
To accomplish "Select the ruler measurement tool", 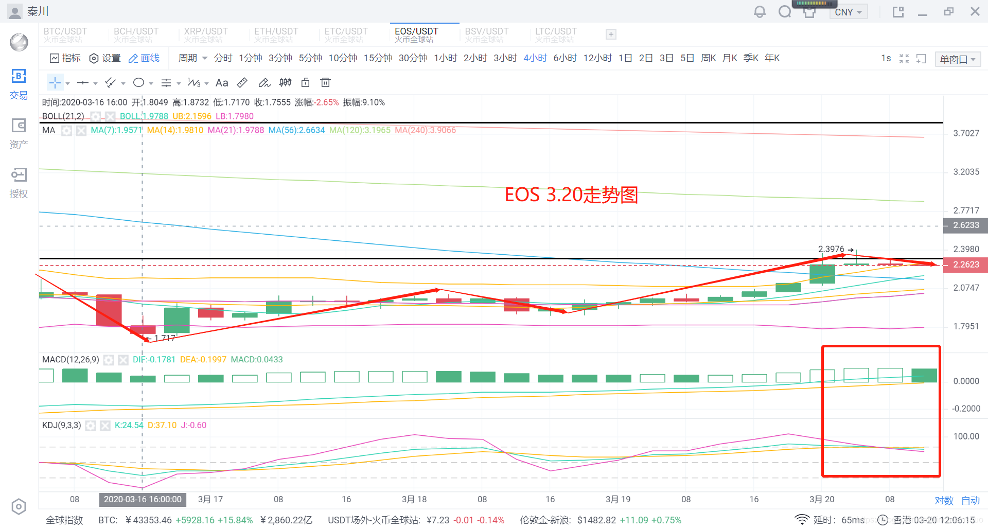I will pyautogui.click(x=242, y=83).
